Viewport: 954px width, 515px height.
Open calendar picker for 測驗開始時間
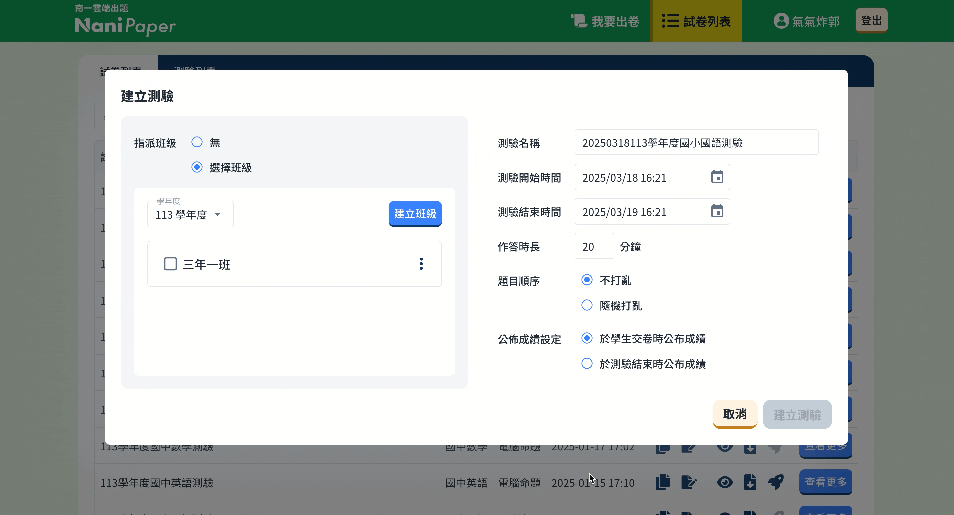point(717,177)
